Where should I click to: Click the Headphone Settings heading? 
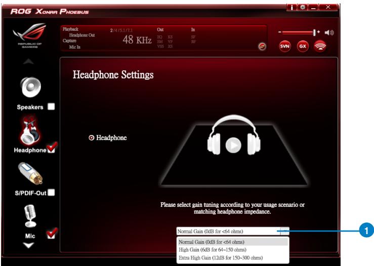[113, 75]
